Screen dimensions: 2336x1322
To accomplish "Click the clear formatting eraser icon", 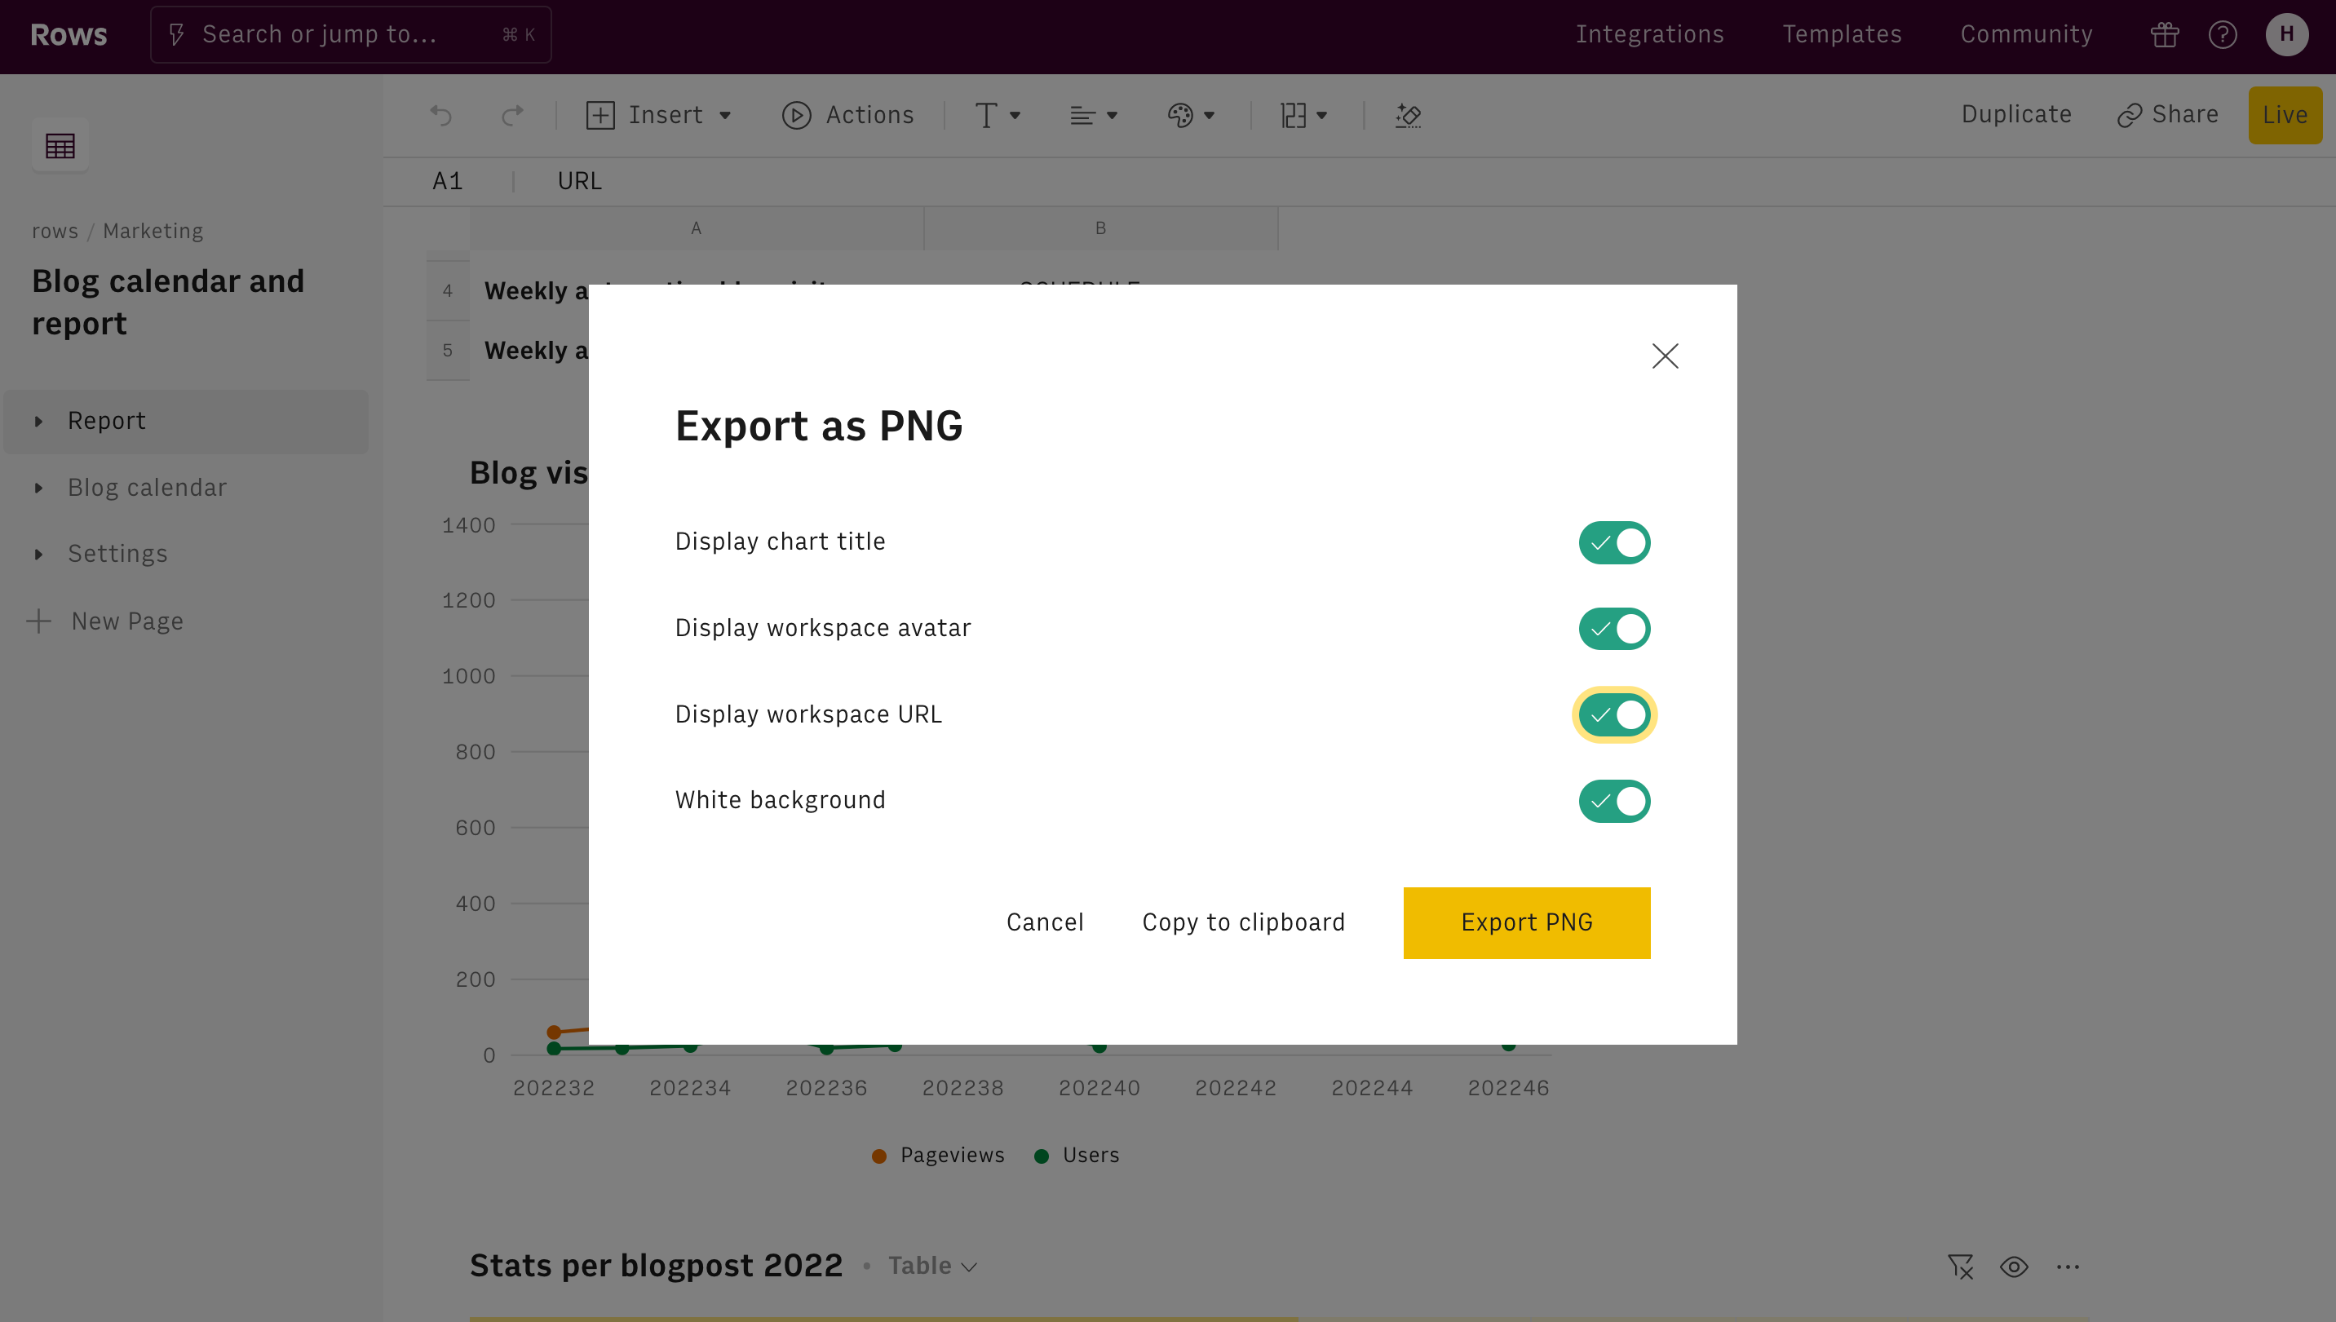I will point(1407,115).
